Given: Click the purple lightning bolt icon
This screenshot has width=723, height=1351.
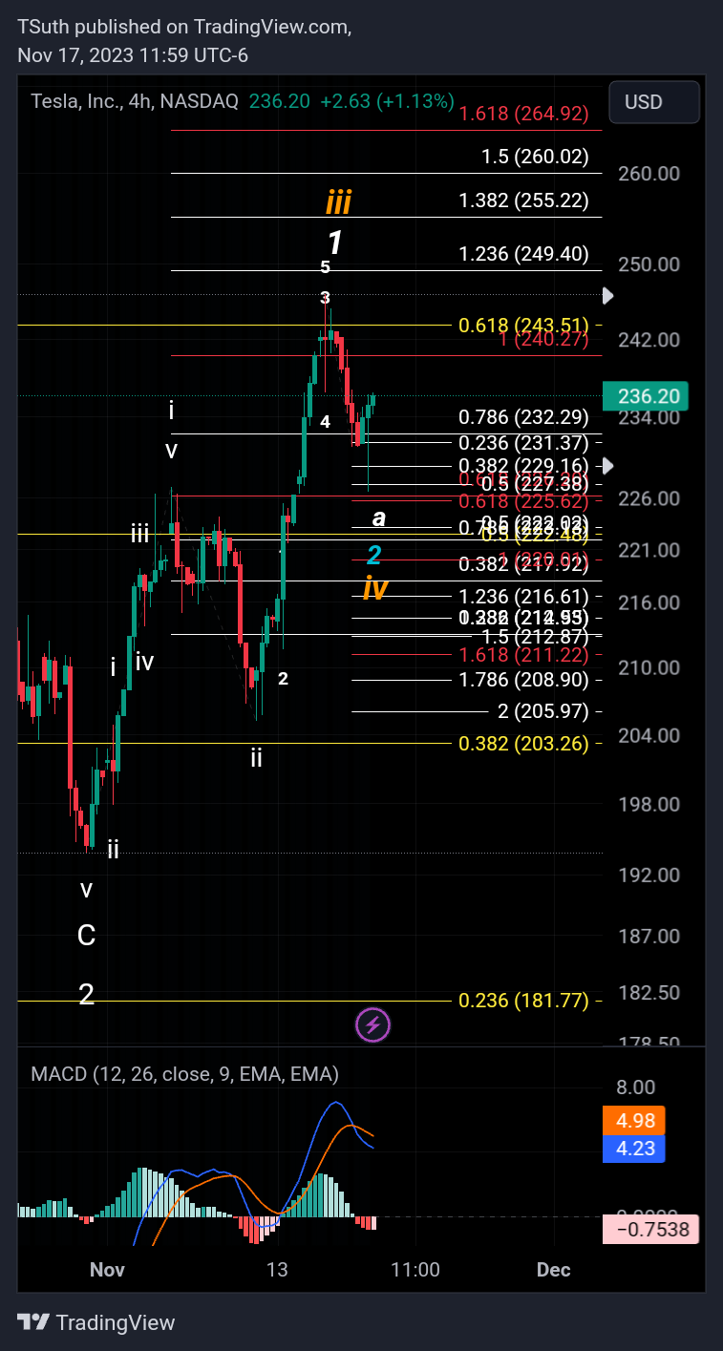Looking at the screenshot, I should pos(373,1025).
